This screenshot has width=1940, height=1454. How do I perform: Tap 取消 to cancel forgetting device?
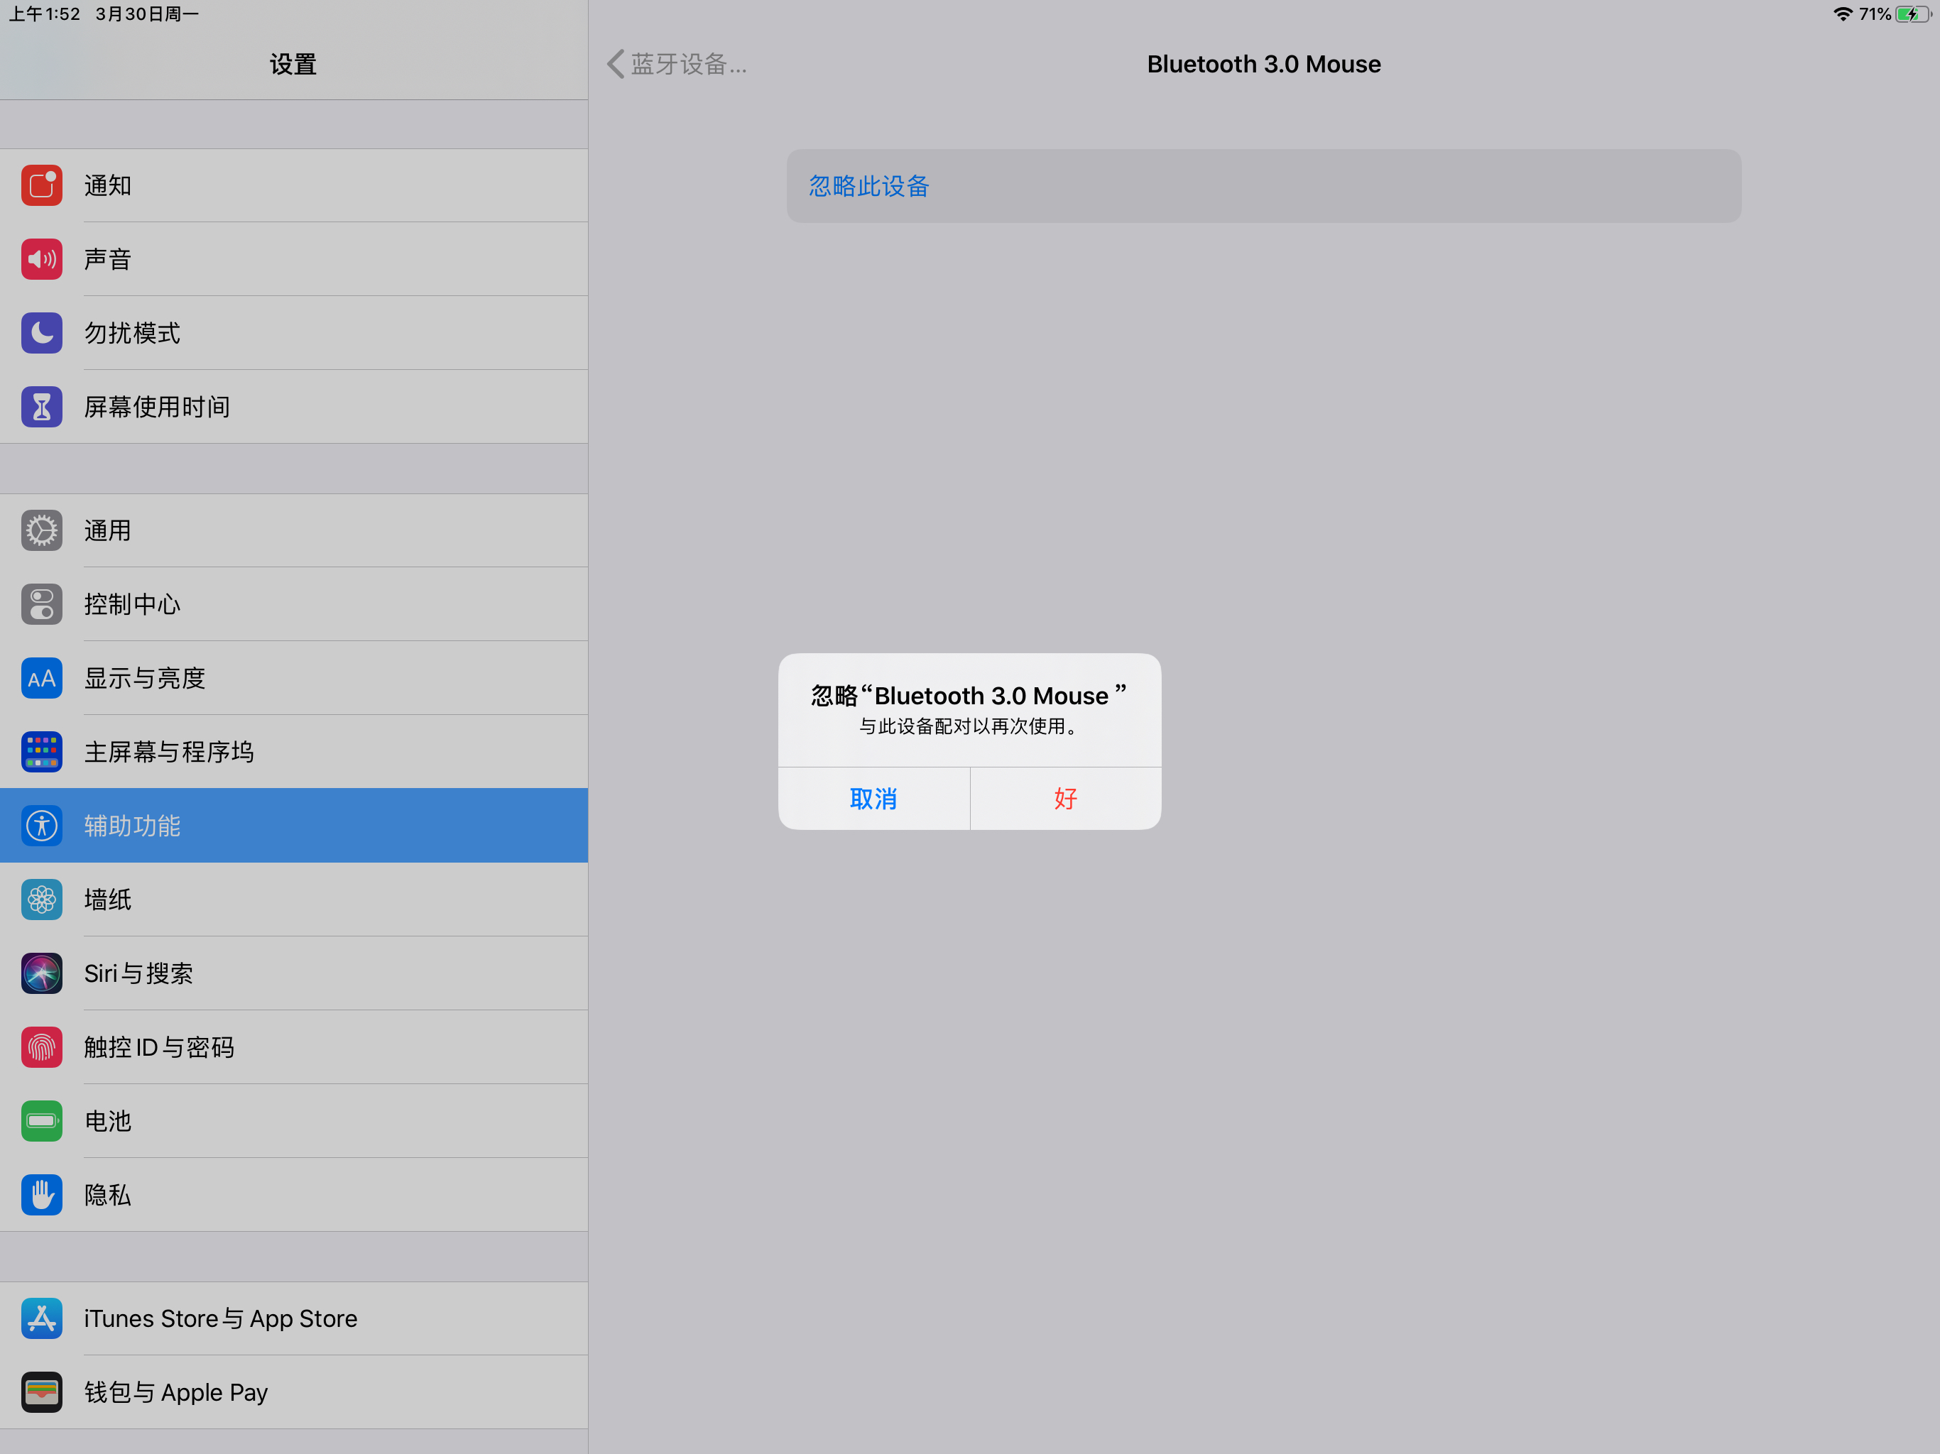[873, 798]
